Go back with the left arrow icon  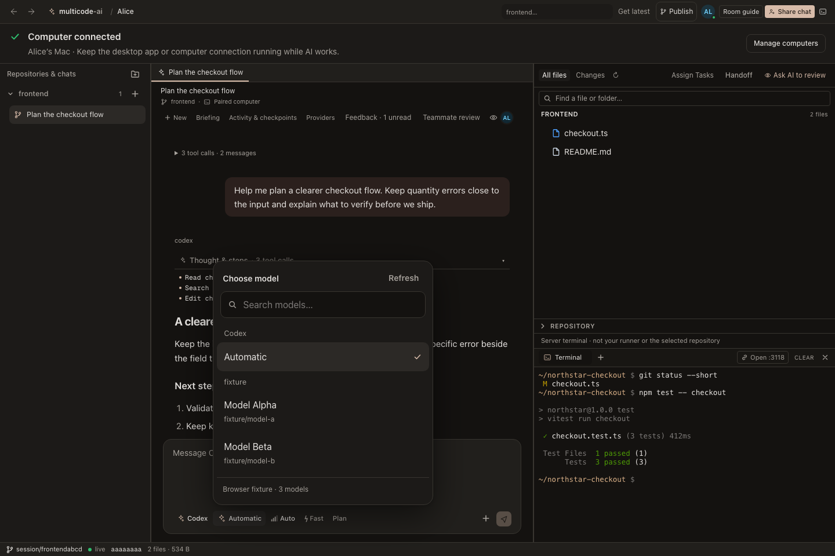pos(14,12)
